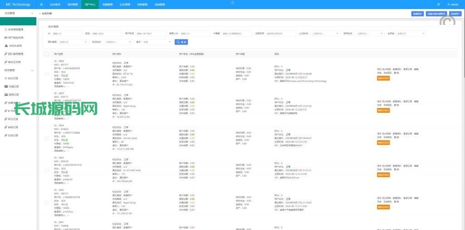The image size is (465, 230).
Task: Switch to the 系统管理 top menu tab
Action: tap(160, 5)
